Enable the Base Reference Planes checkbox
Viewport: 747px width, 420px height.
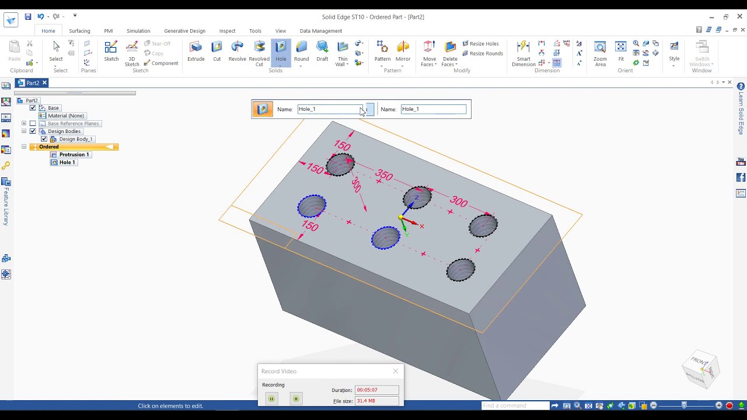(33, 124)
